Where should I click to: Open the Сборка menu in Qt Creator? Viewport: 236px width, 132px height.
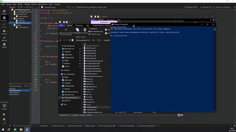coord(20,4)
